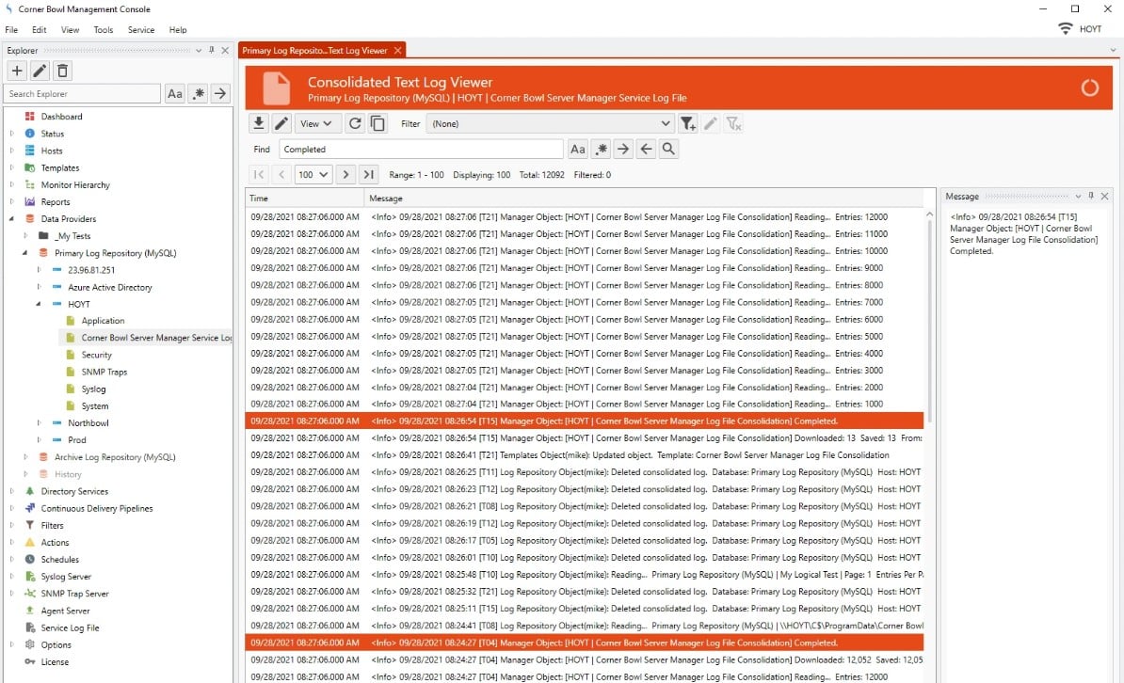Screen dimensions: 1124x683
Task: Click the copy icon in the log toolbar
Action: coord(377,123)
